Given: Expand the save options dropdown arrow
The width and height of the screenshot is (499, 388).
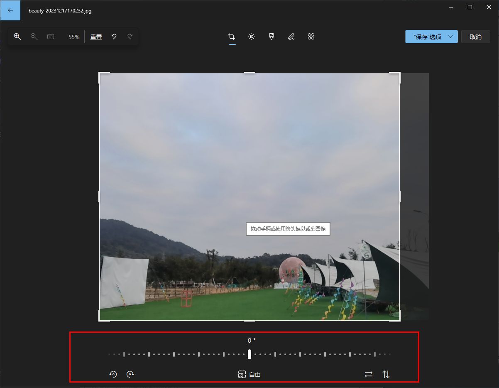Looking at the screenshot, I should (451, 37).
